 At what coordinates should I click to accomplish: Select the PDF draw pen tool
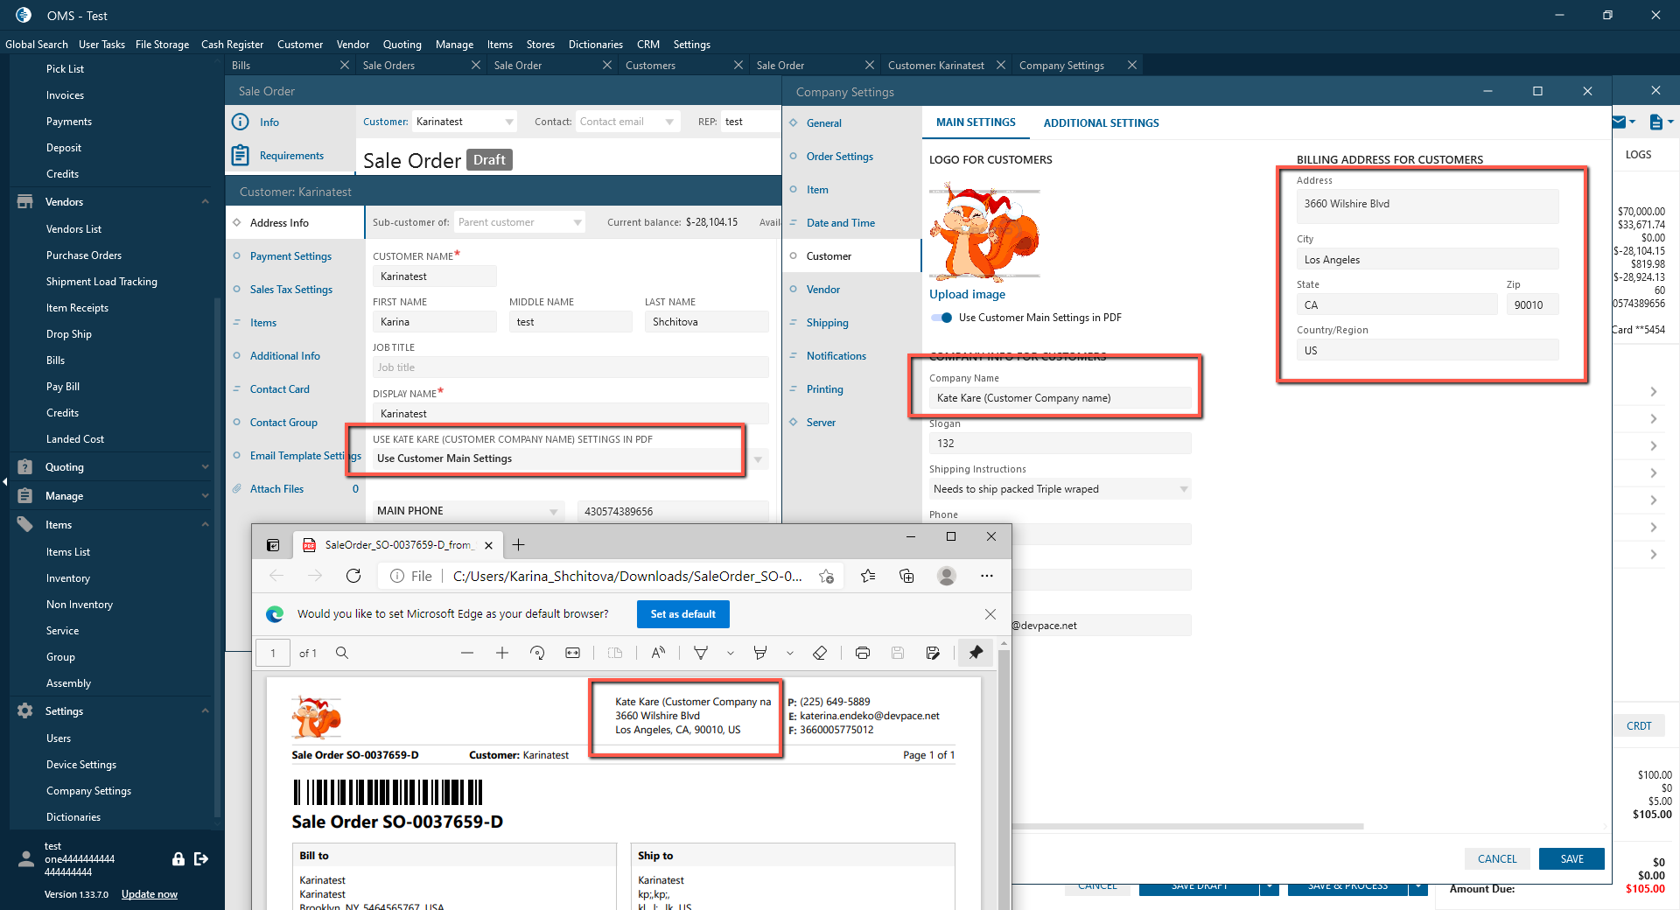[701, 653]
